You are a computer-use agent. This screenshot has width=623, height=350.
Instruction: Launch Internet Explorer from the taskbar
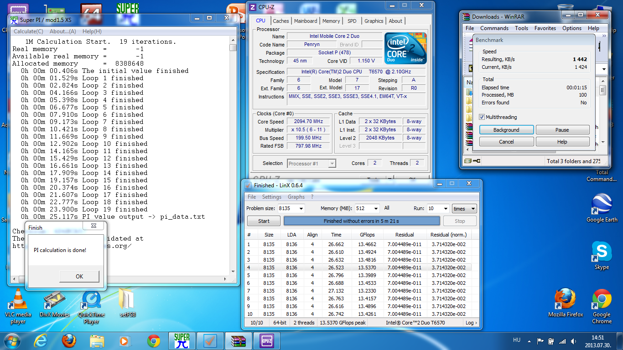(42, 341)
